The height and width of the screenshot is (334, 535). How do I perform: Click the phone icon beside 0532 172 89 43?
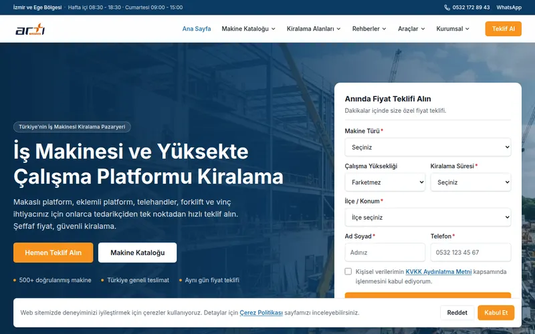point(447,7)
